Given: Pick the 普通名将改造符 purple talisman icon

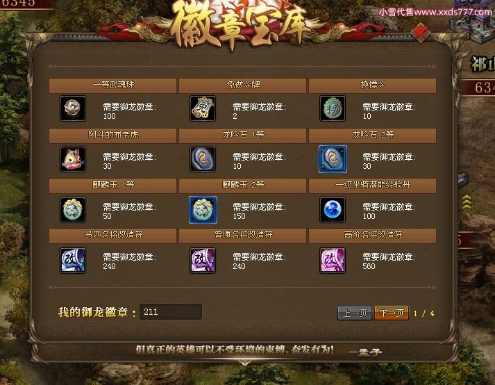Looking at the screenshot, I should (203, 261).
